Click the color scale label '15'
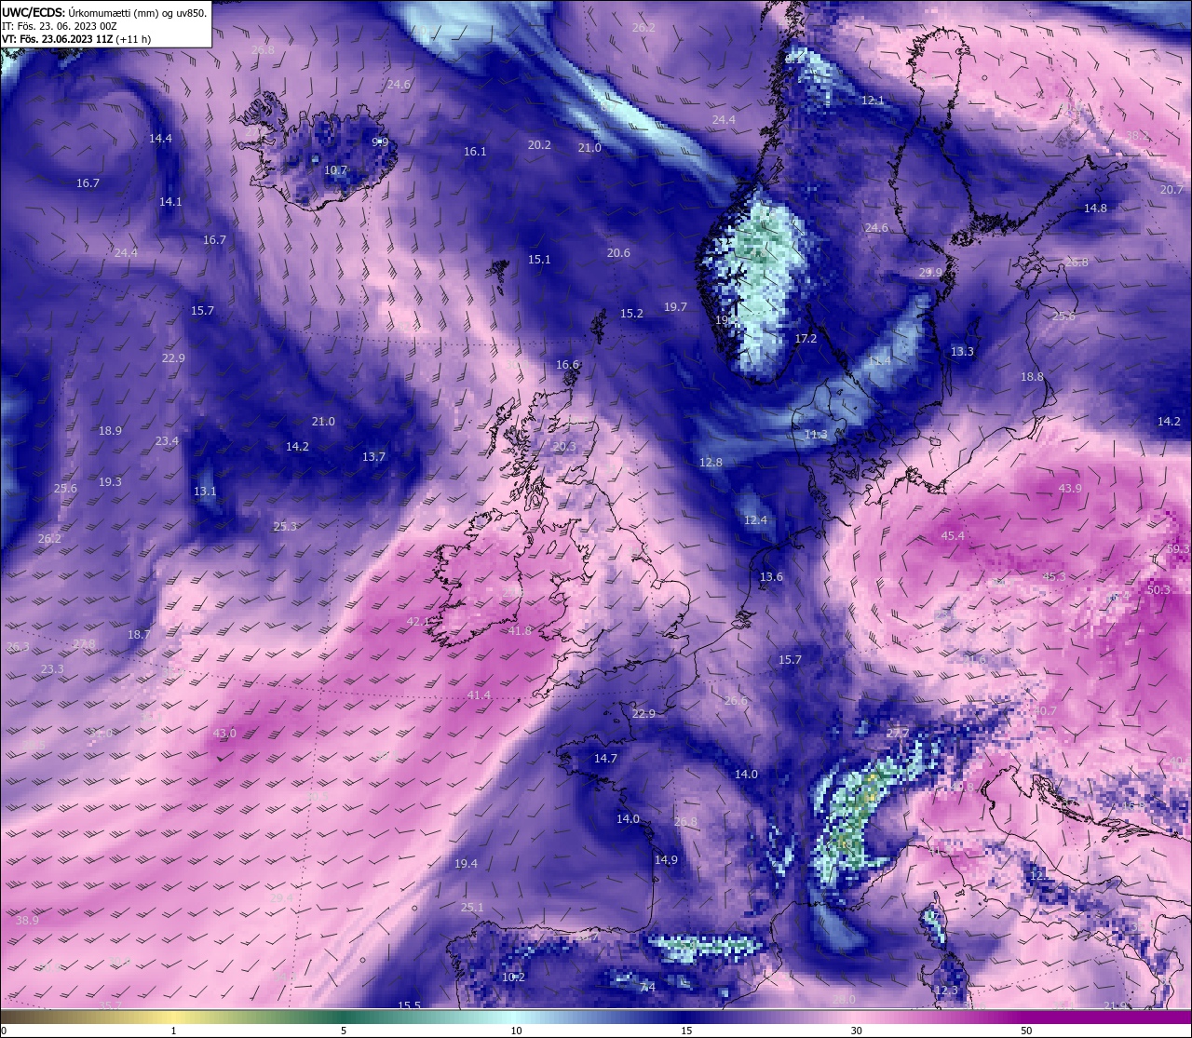This screenshot has height=1038, width=1192. point(685,1031)
